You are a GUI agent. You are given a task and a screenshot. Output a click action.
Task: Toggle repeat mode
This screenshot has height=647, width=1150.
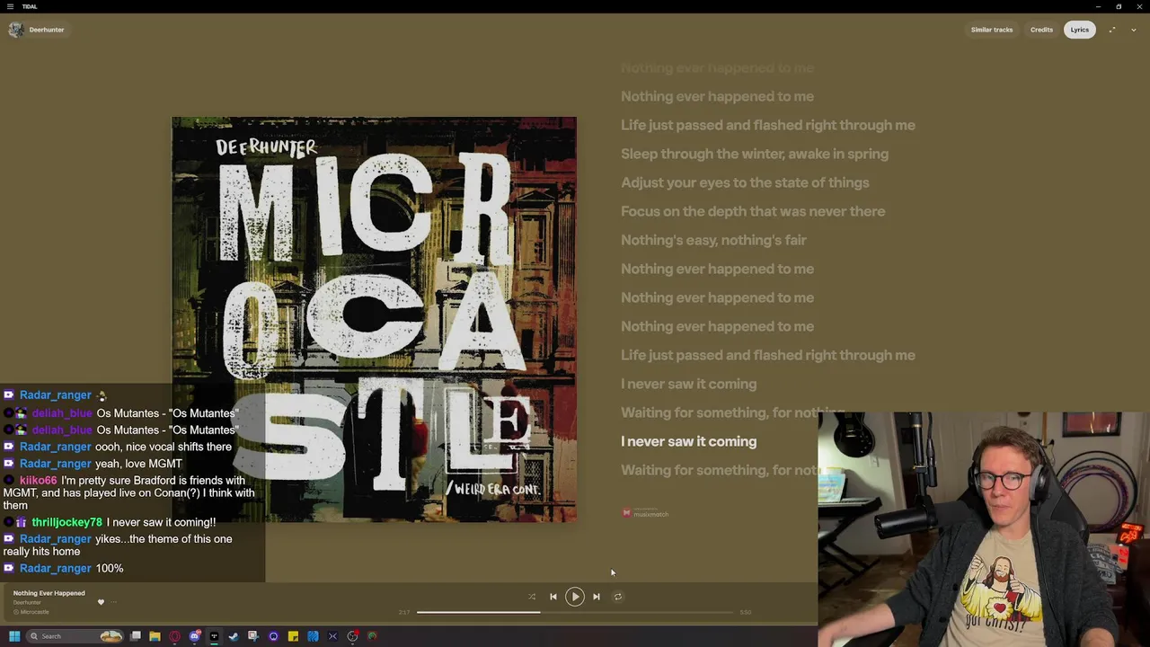click(618, 597)
